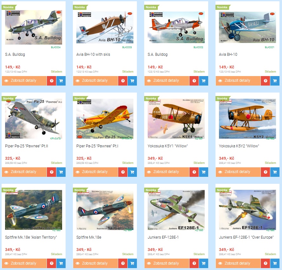Click question icon for Yokosuka K5Y2 Willow

tap(266, 172)
